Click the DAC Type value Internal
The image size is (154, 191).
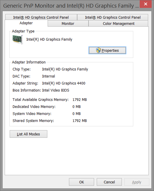[49, 76]
